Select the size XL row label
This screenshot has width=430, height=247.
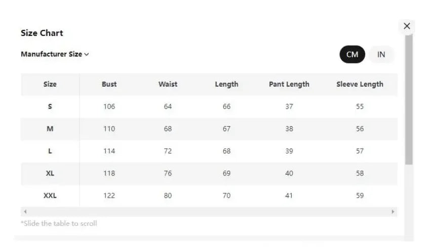[x=50, y=173]
